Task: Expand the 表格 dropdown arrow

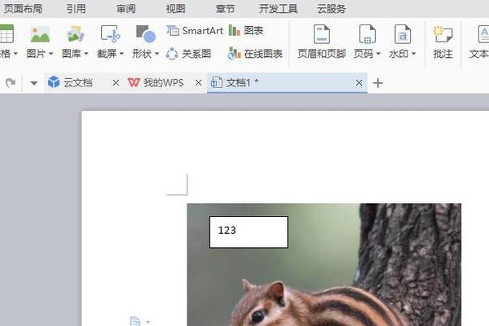Action: [x=15, y=54]
